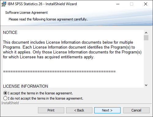153x117 pixels.
Task: Click the license scrollbar up arrow
Action: (146, 33)
